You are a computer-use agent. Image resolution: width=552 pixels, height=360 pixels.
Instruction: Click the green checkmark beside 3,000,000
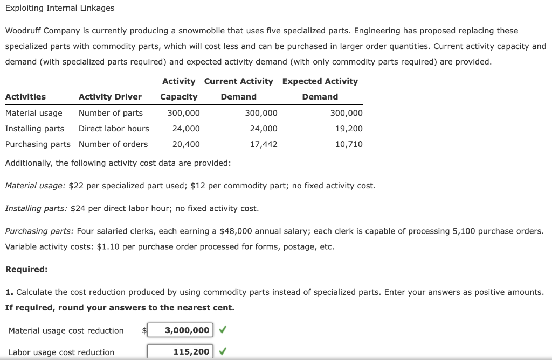[223, 330]
